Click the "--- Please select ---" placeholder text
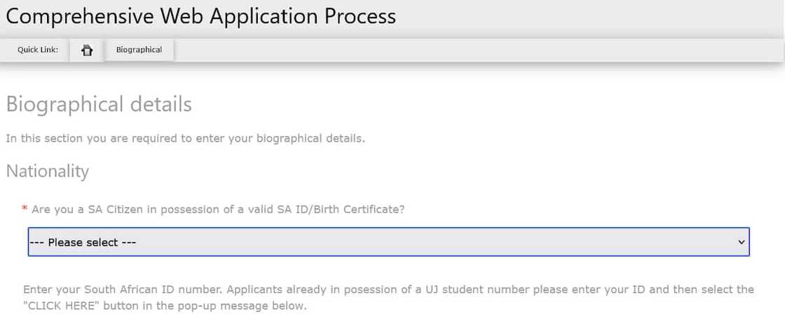This screenshot has width=785, height=333. [82, 243]
